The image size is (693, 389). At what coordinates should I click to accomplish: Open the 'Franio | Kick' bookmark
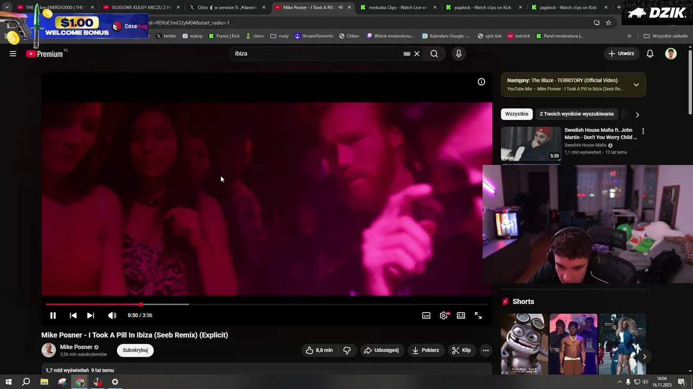[224, 36]
